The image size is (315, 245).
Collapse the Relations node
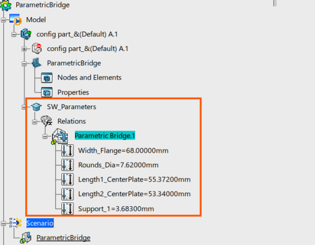tap(35, 122)
